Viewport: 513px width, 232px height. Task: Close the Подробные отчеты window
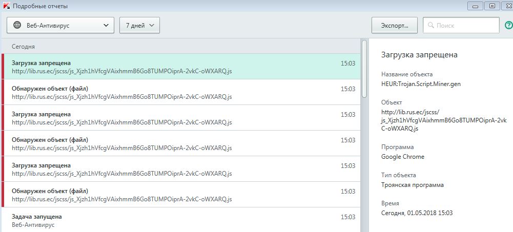click(506, 6)
